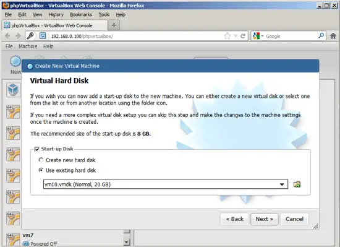Click the vm7 Powered Off status icon

26,244
